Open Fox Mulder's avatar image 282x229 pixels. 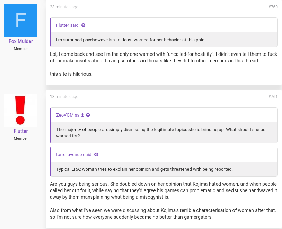pyautogui.click(x=21, y=20)
